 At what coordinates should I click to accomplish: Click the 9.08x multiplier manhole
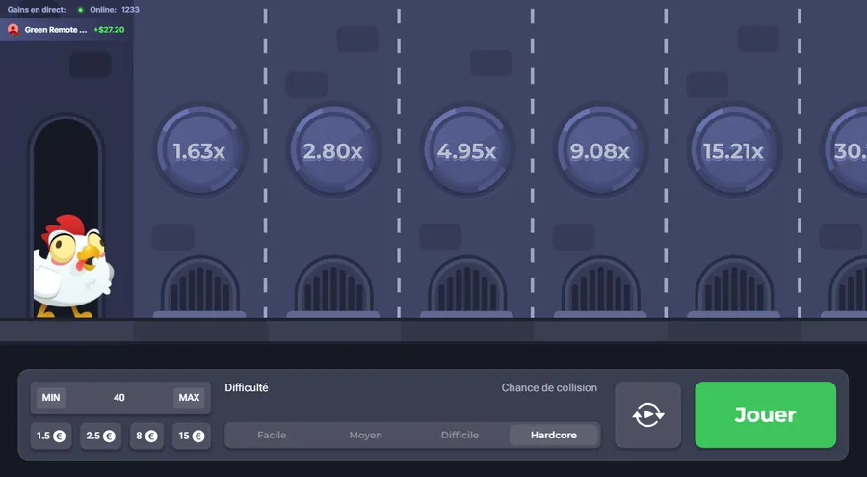coord(600,150)
